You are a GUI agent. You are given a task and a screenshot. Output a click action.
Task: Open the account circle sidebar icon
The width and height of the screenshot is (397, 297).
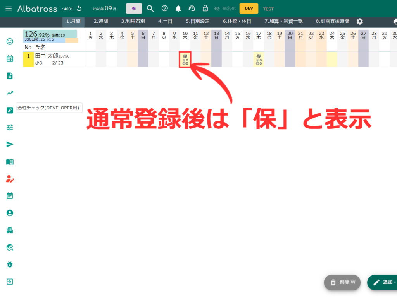[x=10, y=213]
